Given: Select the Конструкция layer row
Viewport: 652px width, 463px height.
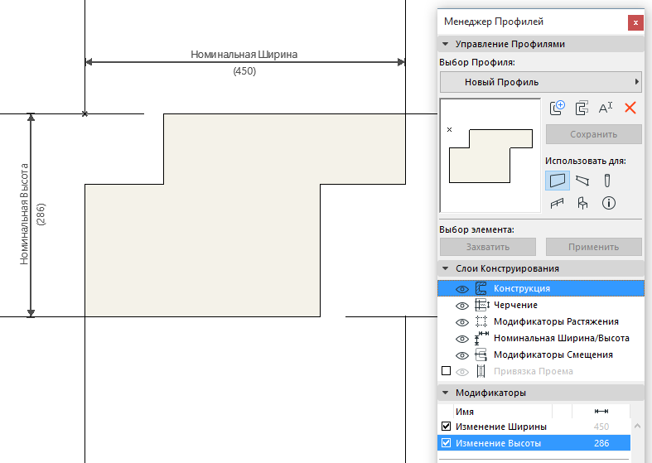Looking at the screenshot, I should point(540,288).
